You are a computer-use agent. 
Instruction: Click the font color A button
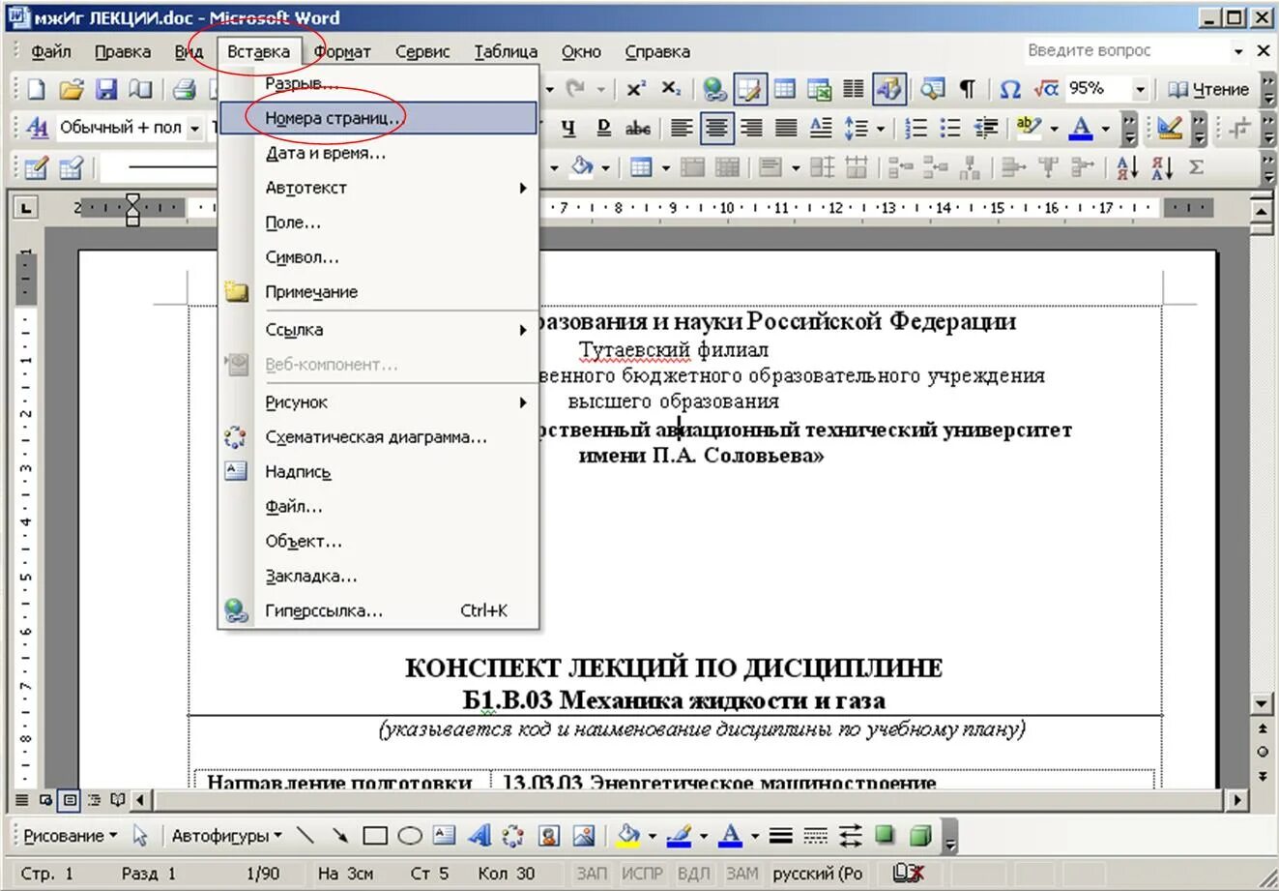[1082, 128]
